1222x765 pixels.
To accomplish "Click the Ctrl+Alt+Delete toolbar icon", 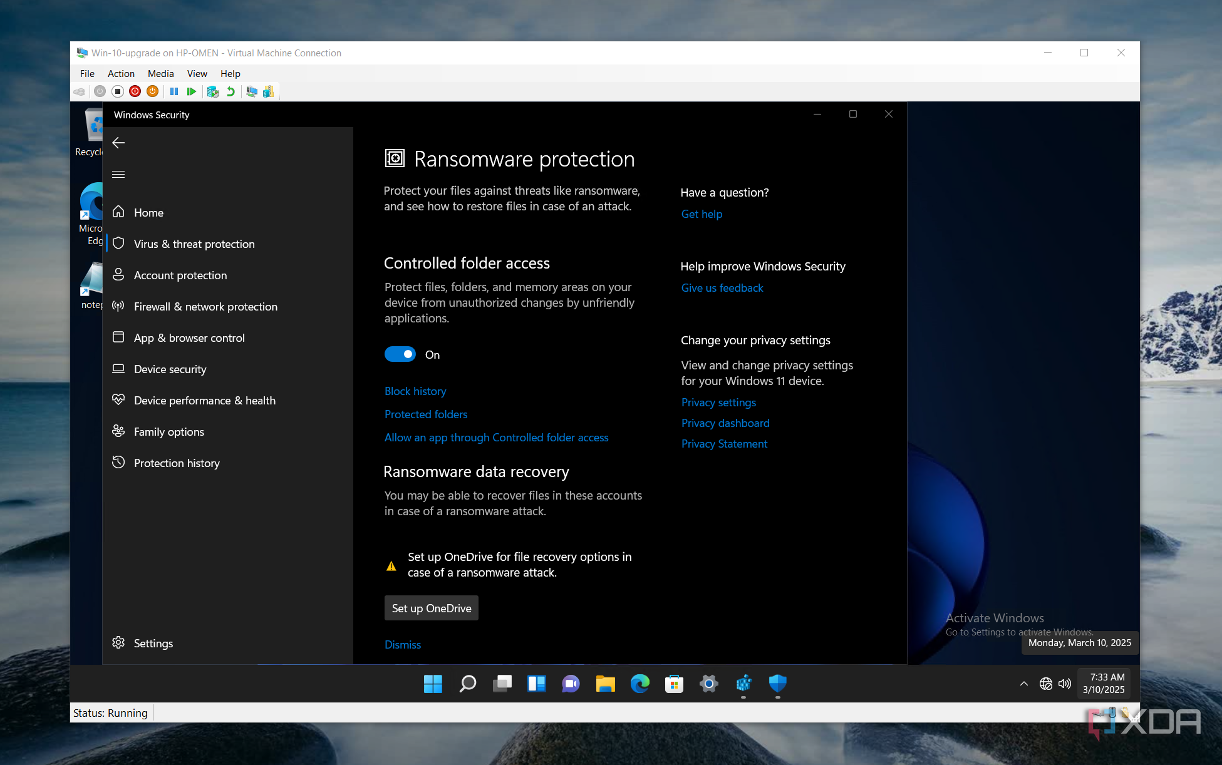I will (x=79, y=91).
